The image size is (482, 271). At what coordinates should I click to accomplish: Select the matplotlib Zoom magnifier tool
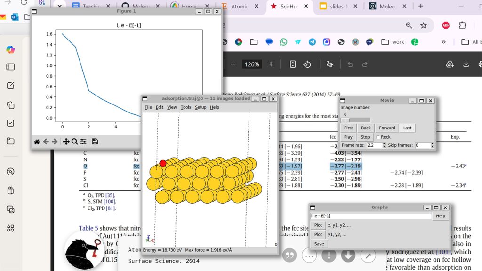[x=74, y=142]
